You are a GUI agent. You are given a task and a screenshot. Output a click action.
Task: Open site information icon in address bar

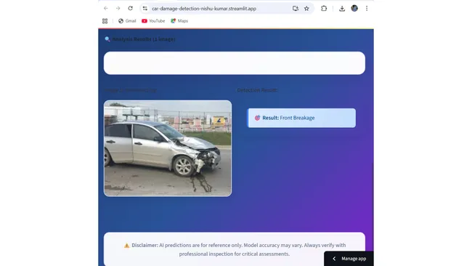pyautogui.click(x=145, y=9)
